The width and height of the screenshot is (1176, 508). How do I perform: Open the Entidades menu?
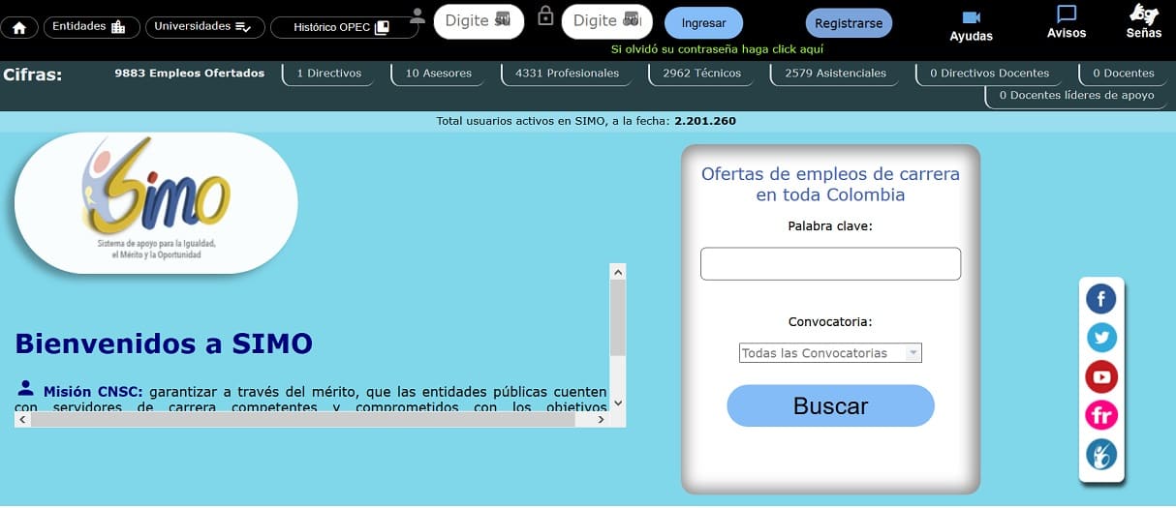click(x=92, y=27)
